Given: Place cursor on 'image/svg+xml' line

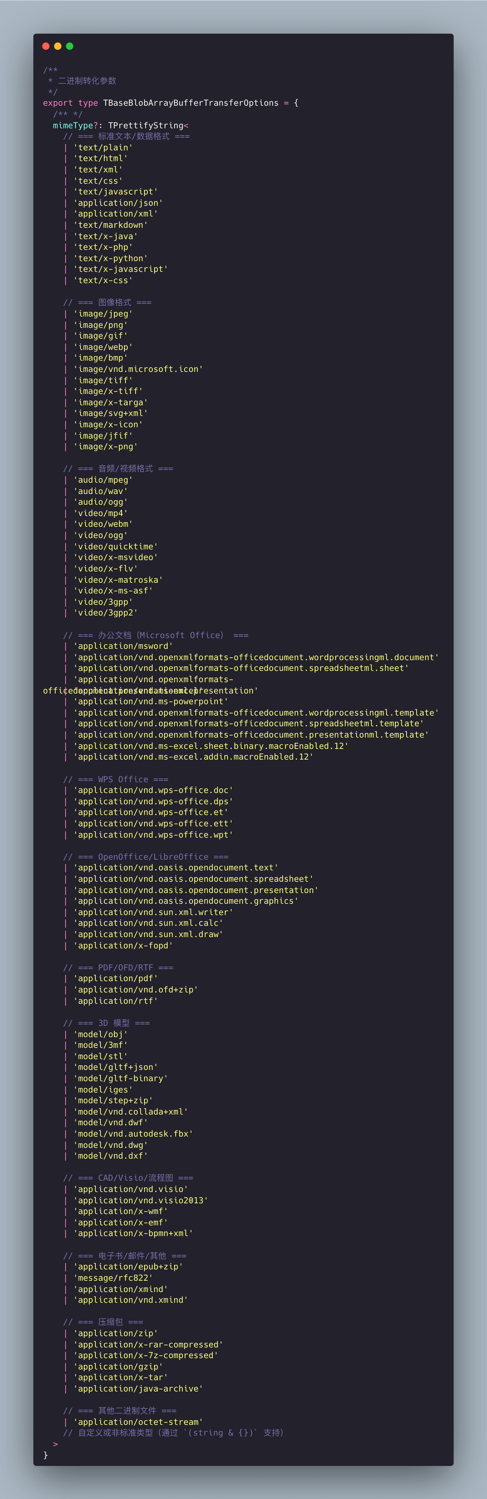Looking at the screenshot, I should coord(110,413).
